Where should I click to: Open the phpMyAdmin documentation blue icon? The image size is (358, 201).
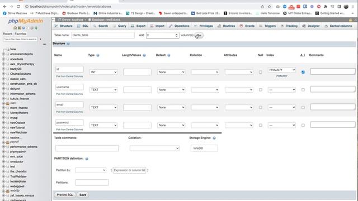point(23,28)
